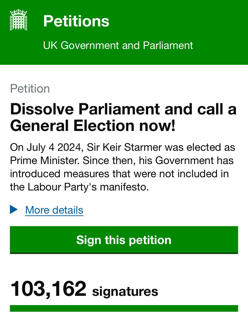Viewport: 248px width, 317px height.
Task: Click the UK Government and Parliament subtitle
Action: pyautogui.click(x=118, y=45)
